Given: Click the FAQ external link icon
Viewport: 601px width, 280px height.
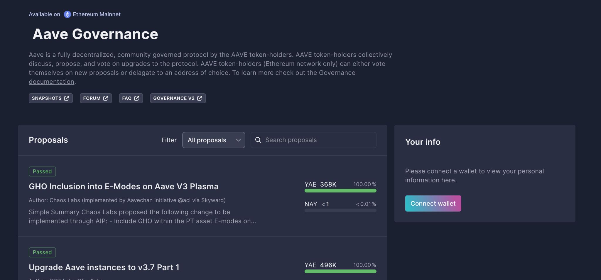Looking at the screenshot, I should pyautogui.click(x=137, y=98).
